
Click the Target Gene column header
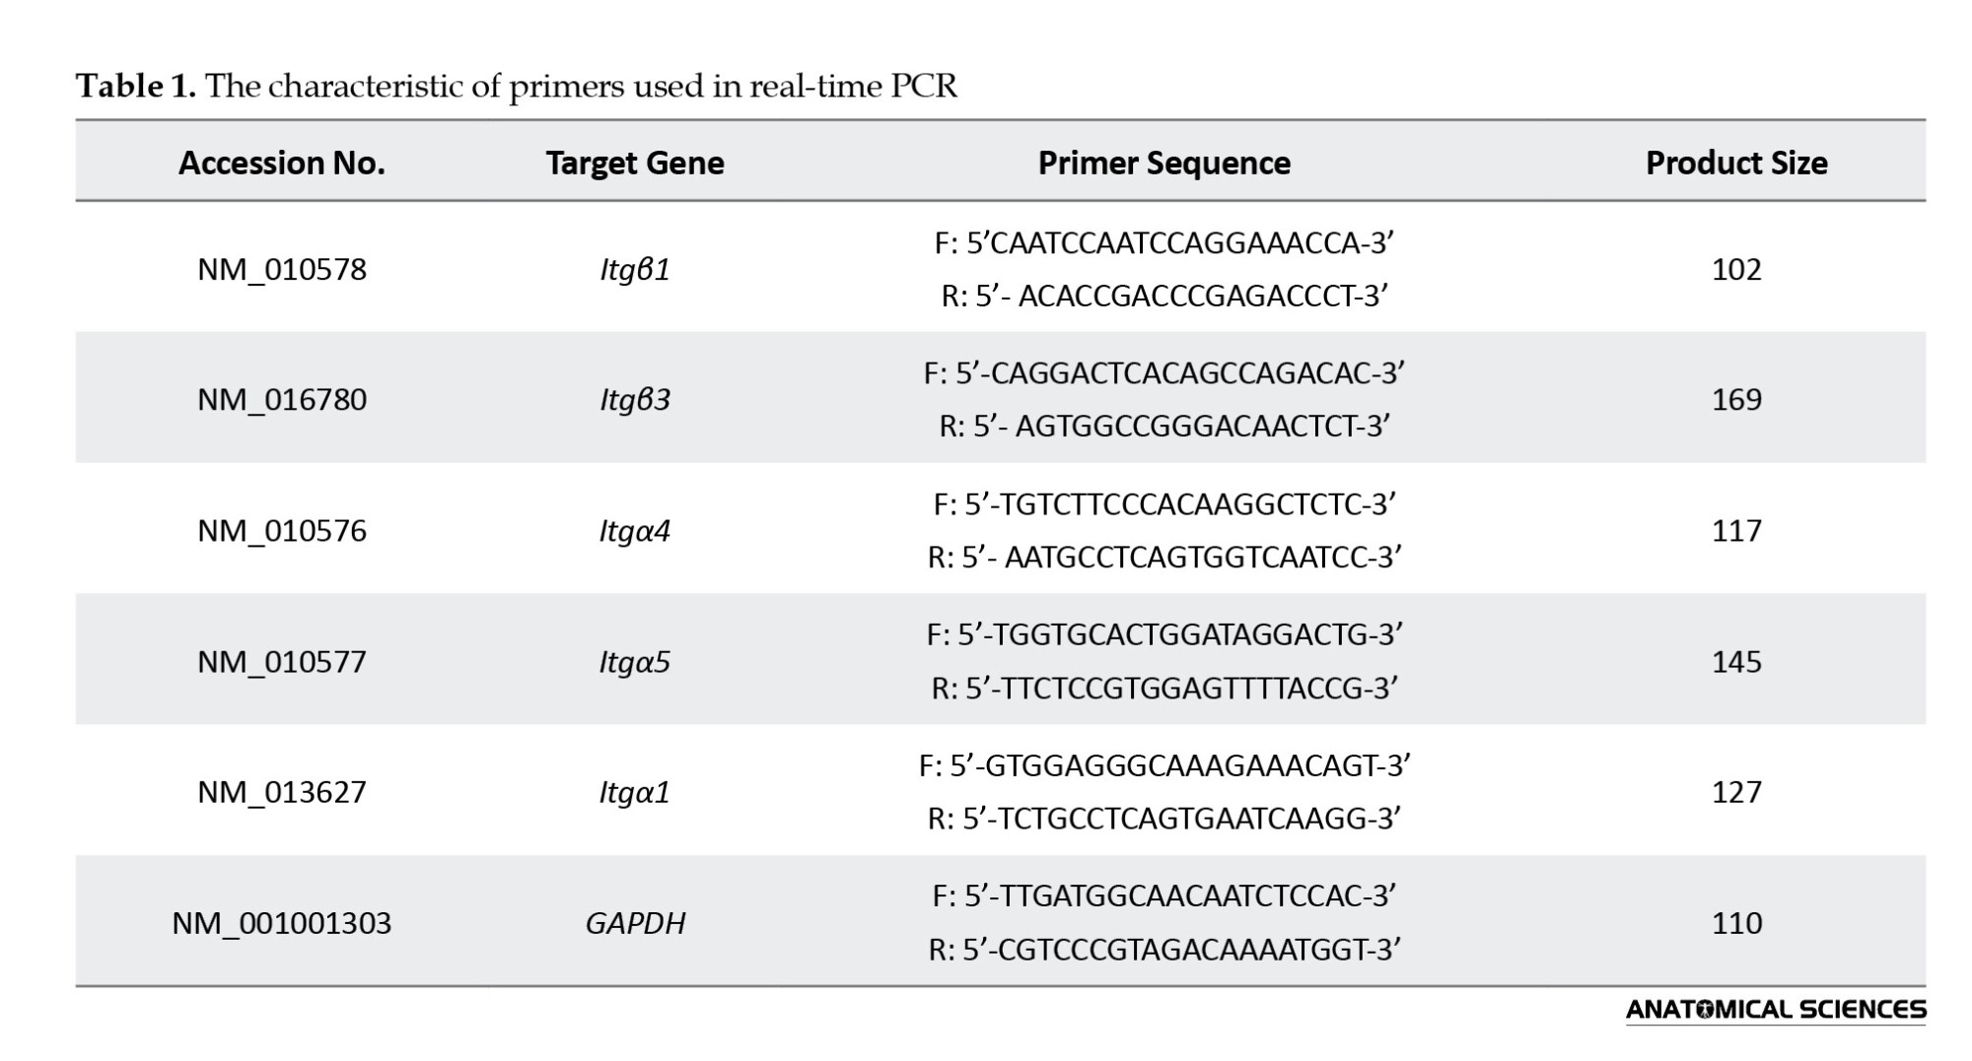[635, 163]
